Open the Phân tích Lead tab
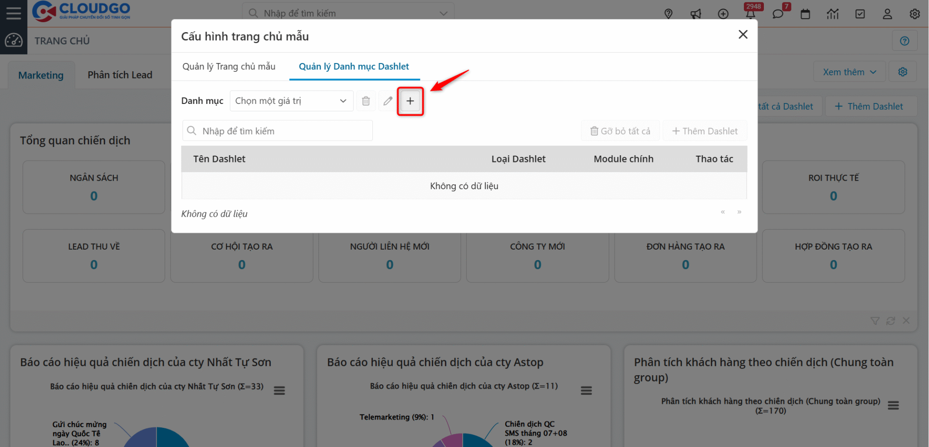Viewport: 929px width, 447px height. point(120,75)
